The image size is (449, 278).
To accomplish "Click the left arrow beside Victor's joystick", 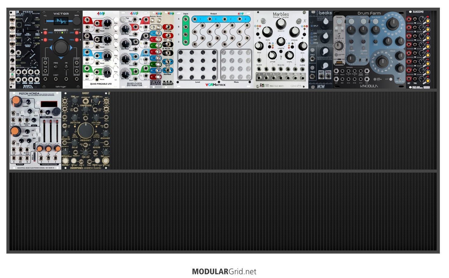I will point(51,48).
